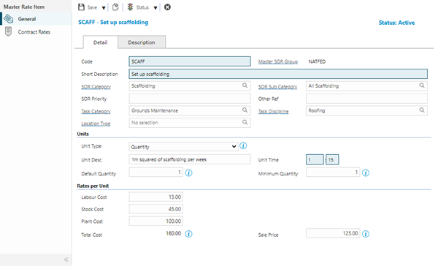Click the Labour Cost input field
The height and width of the screenshot is (266, 438).
click(x=156, y=197)
